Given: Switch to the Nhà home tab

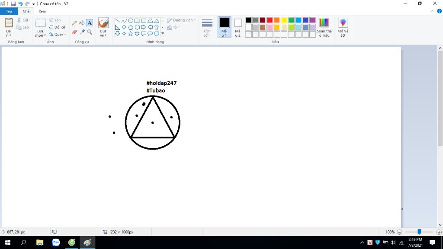Looking at the screenshot, I should pyautogui.click(x=26, y=11).
